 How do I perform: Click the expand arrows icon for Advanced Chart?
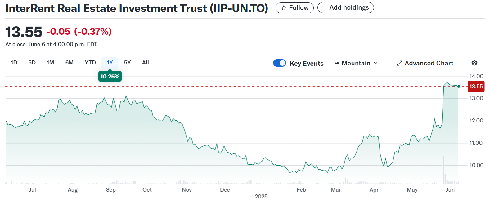399,63
